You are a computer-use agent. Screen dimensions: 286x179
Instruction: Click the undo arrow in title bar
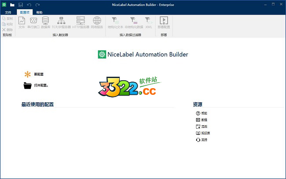click(29, 4)
